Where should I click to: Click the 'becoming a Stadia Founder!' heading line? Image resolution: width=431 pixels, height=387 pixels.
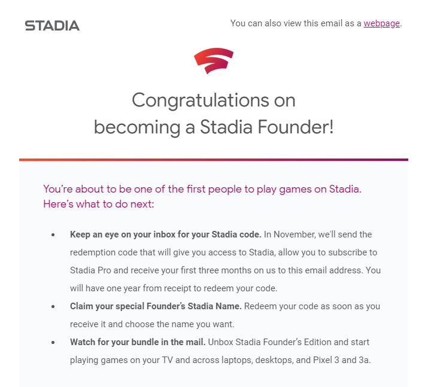coord(214,127)
